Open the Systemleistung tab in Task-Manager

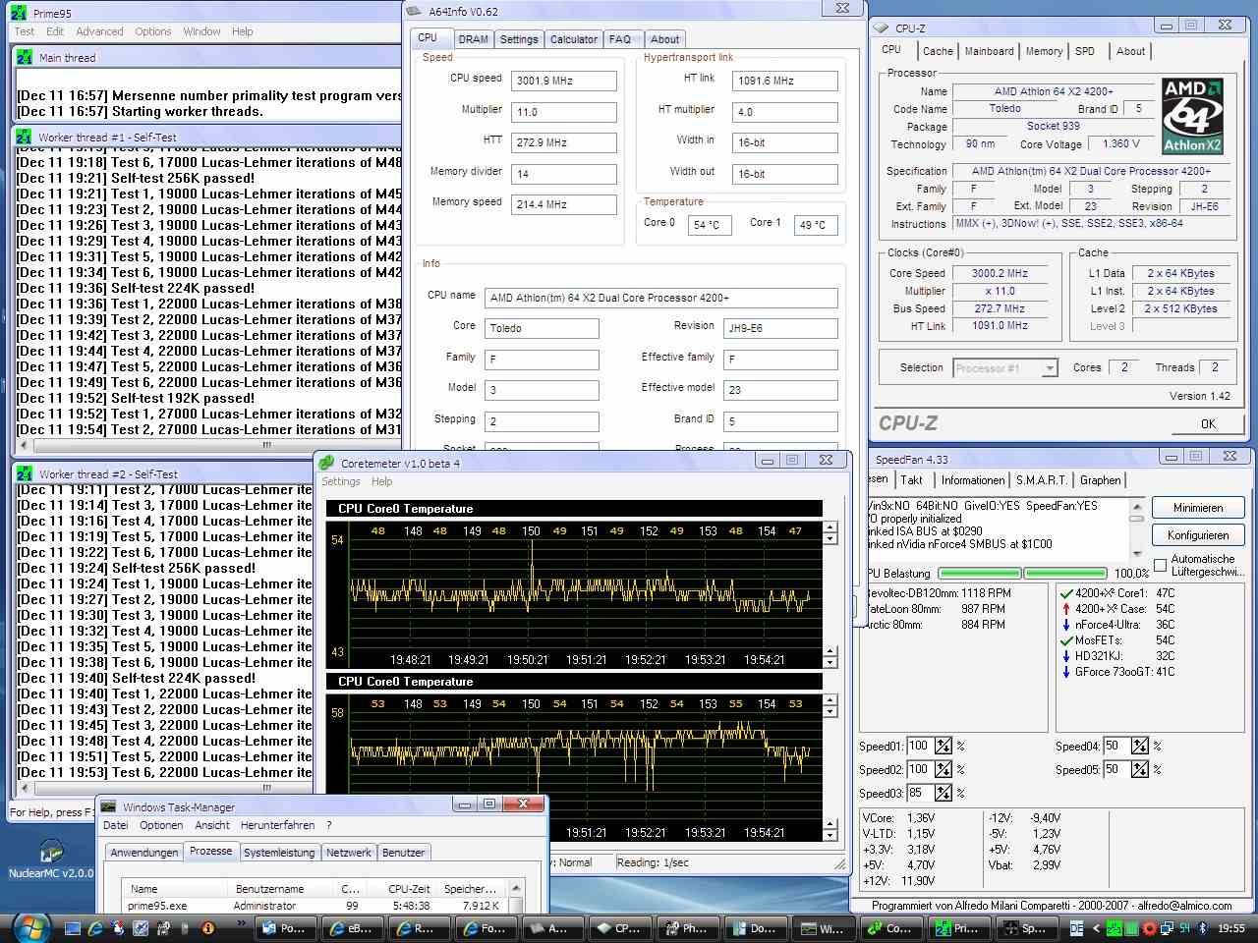click(279, 853)
